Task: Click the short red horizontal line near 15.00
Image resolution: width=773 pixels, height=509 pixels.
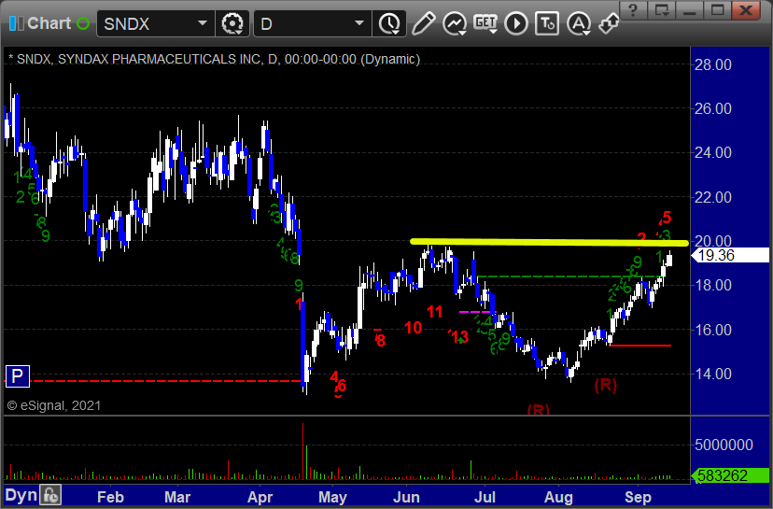Action: tap(639, 346)
